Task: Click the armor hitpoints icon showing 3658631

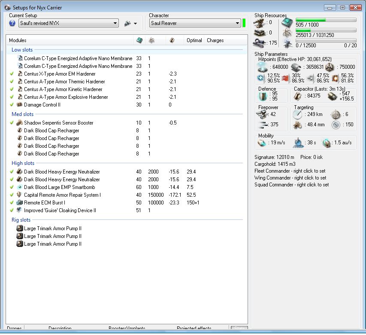Action: tap(296, 67)
